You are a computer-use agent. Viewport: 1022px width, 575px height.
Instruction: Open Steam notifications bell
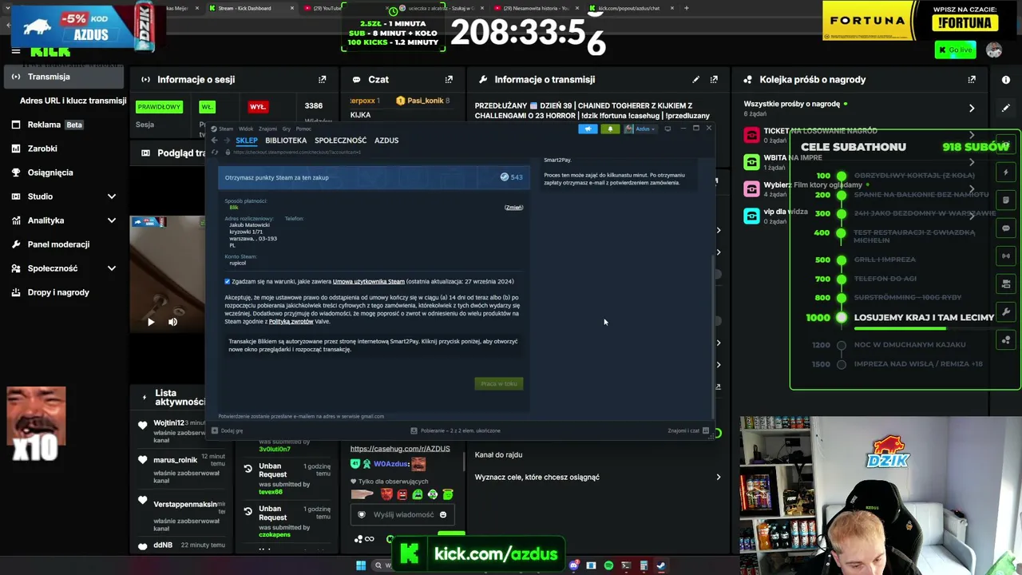click(x=610, y=129)
